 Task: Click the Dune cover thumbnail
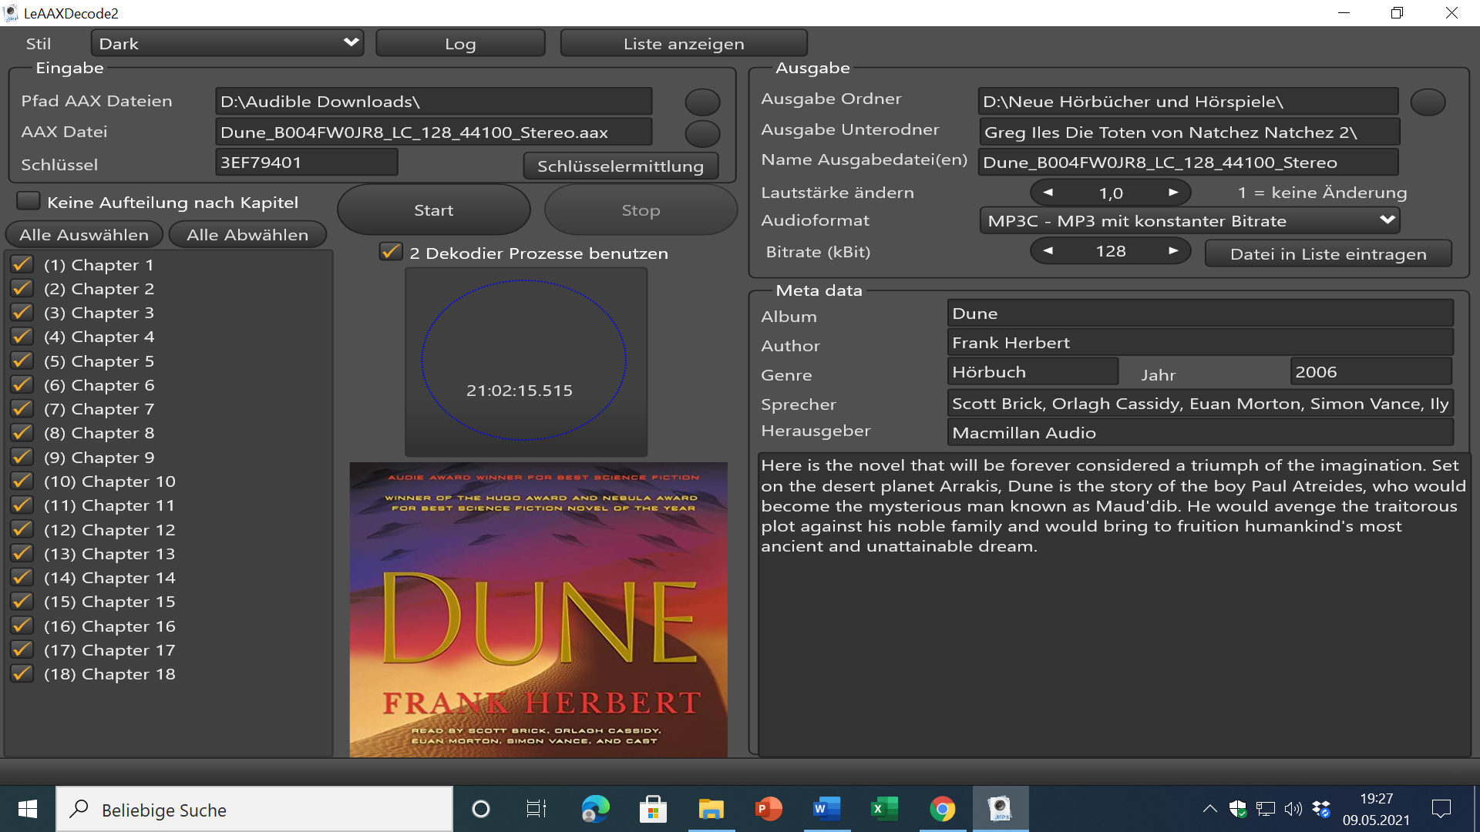538,609
